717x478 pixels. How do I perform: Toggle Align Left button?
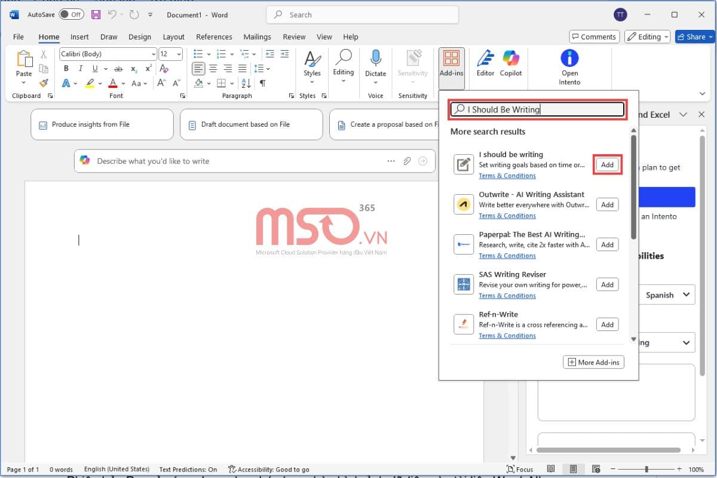198,69
